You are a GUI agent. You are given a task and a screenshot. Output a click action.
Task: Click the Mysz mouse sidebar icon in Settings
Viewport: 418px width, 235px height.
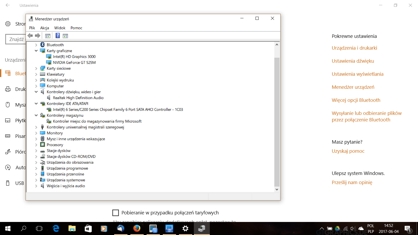(x=8, y=105)
